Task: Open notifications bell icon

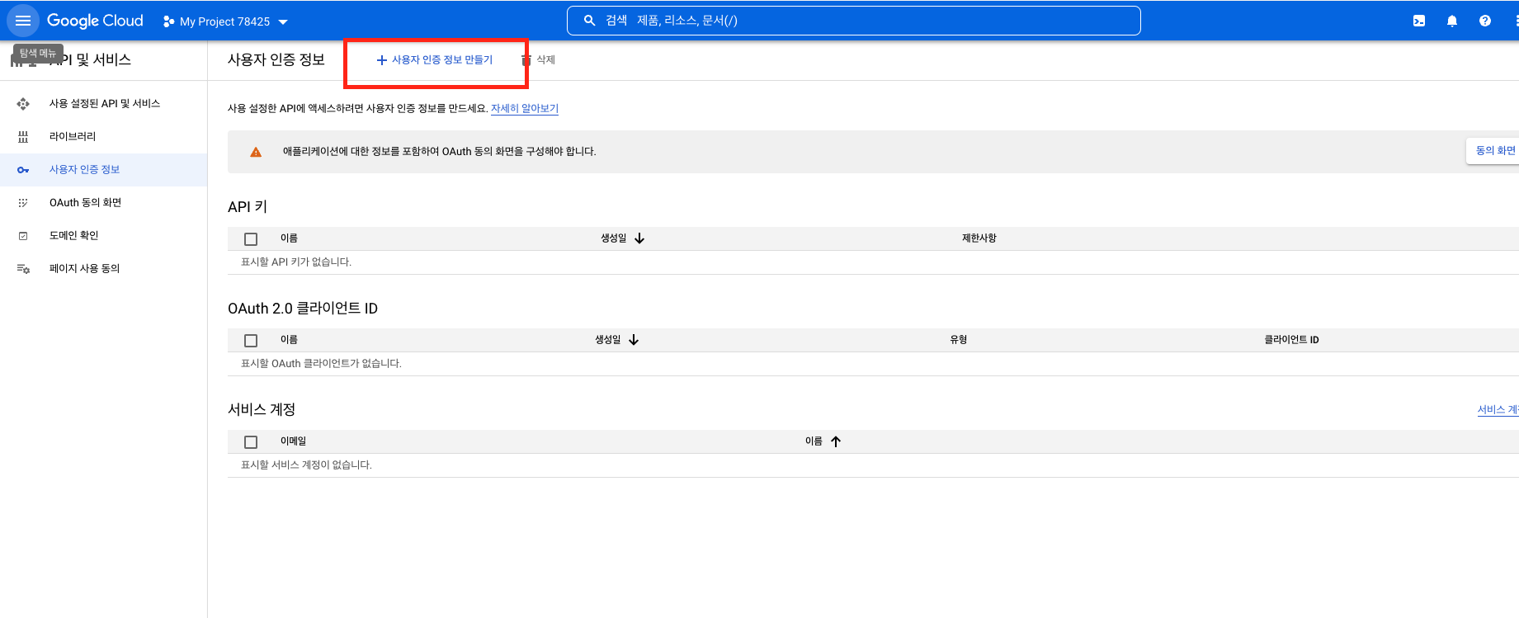Action: coord(1451,21)
